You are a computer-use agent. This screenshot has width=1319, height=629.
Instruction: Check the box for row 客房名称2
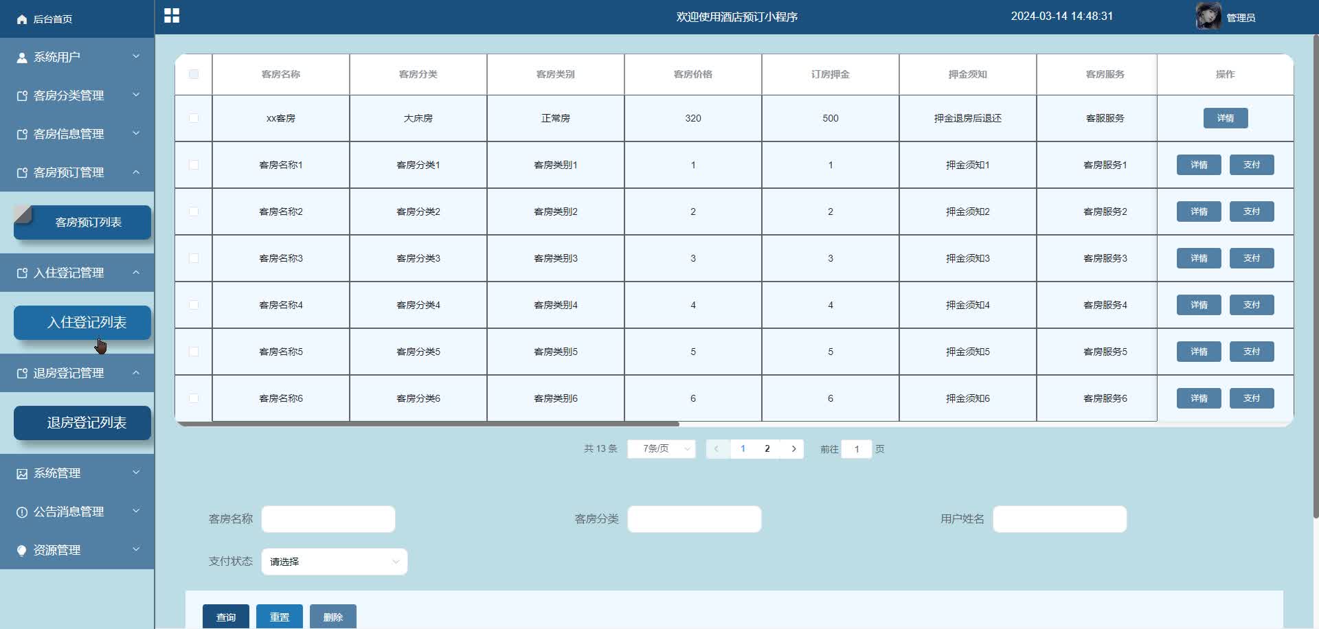click(194, 211)
